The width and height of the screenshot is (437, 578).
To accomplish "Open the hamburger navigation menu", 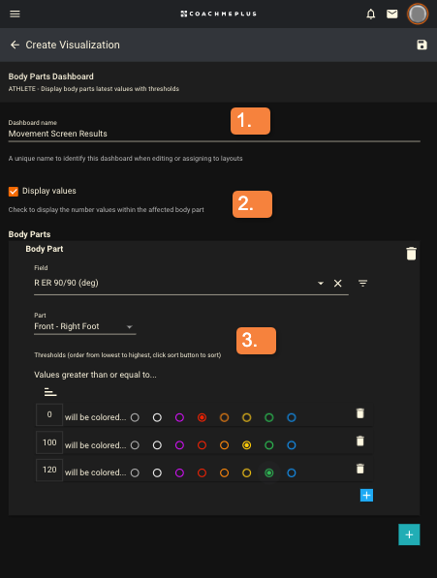I will [15, 14].
